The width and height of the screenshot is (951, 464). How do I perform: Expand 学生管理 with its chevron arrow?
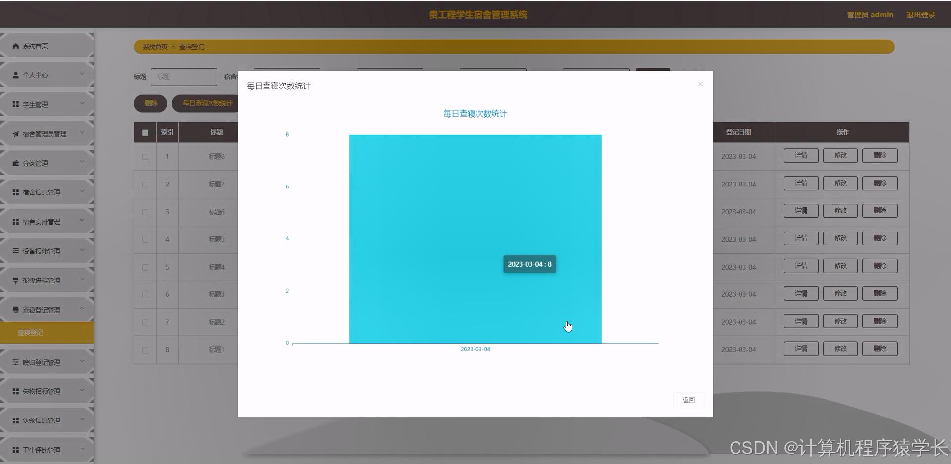[x=82, y=103]
